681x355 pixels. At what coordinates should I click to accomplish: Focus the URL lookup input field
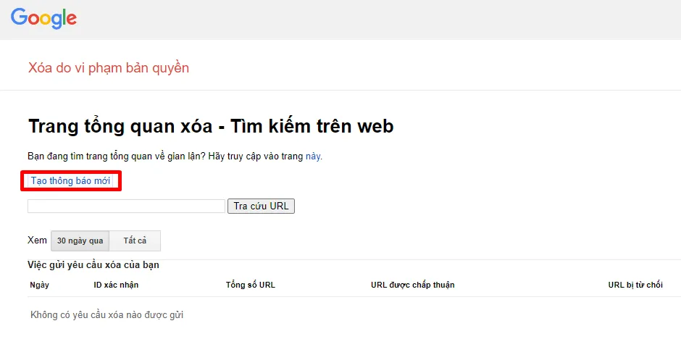pos(126,206)
